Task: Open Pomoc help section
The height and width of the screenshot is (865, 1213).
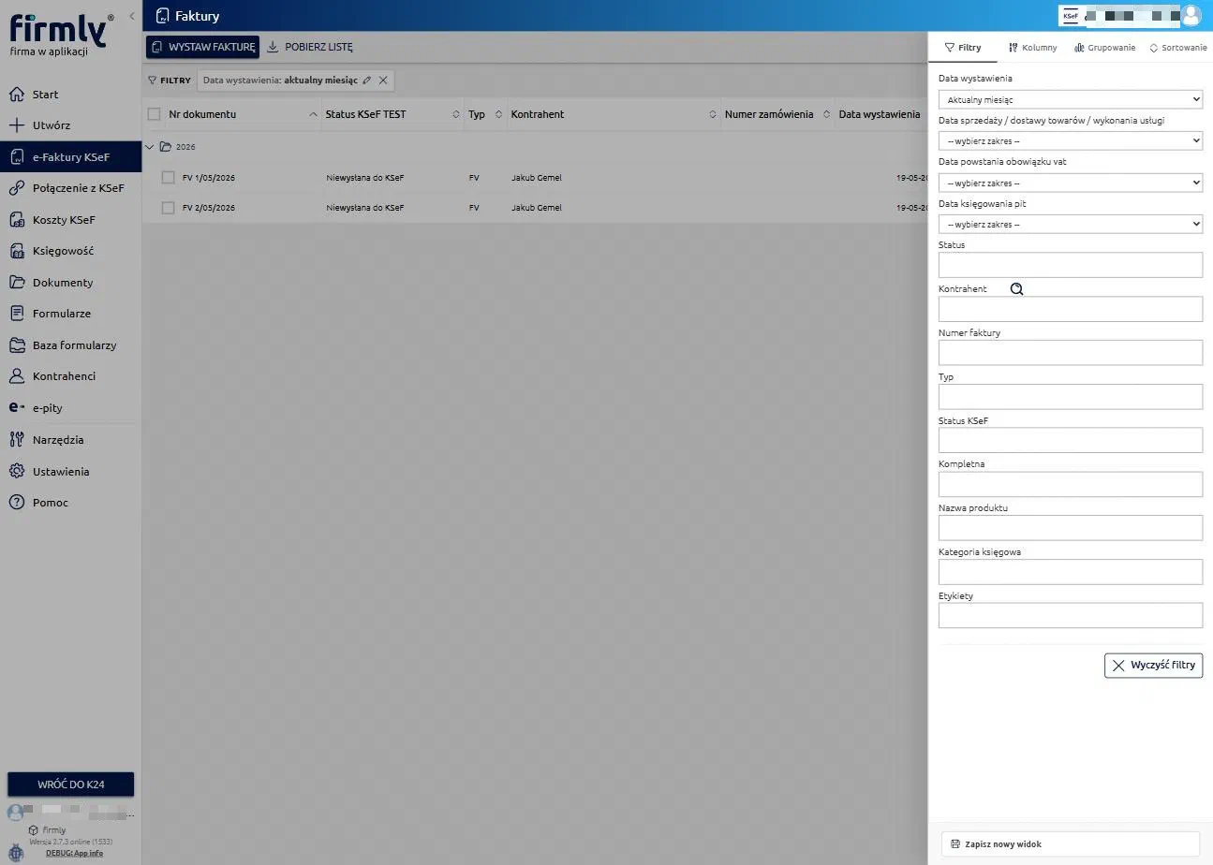Action: click(x=38, y=503)
